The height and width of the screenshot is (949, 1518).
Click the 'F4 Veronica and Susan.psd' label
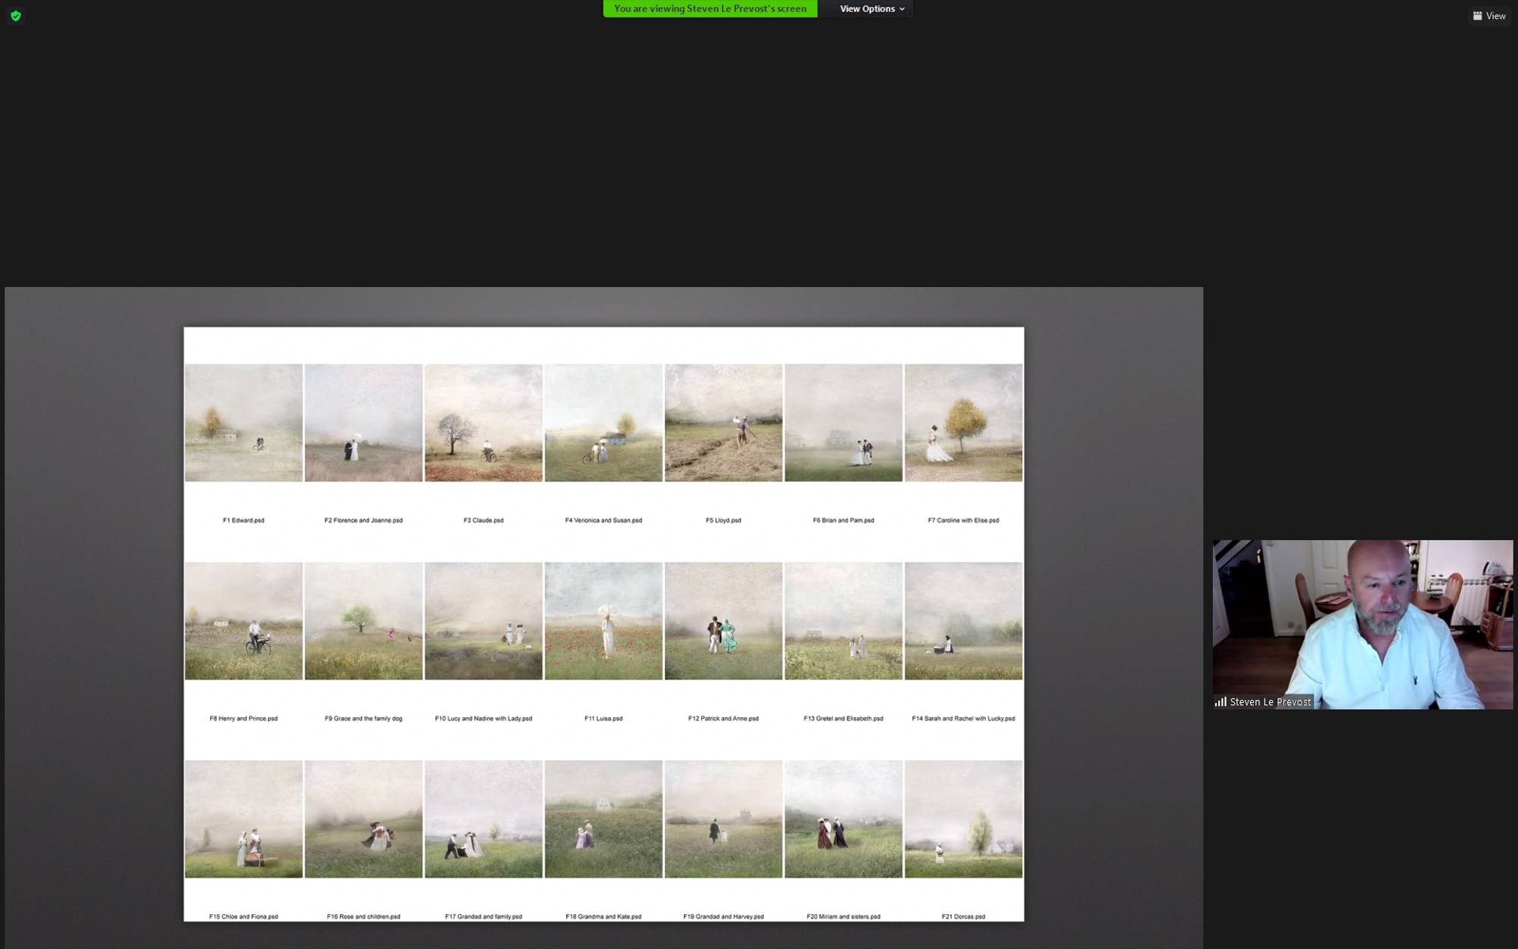click(603, 520)
